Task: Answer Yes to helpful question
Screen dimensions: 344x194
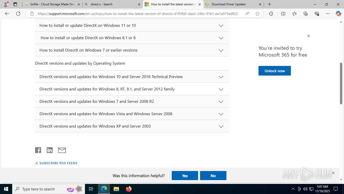Action: [x=185, y=176]
